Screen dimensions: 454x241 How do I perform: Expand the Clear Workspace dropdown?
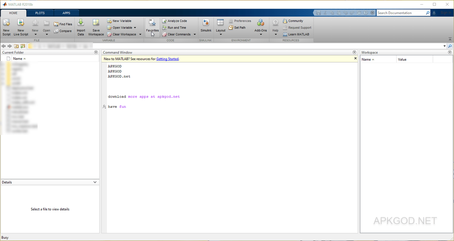(140, 34)
